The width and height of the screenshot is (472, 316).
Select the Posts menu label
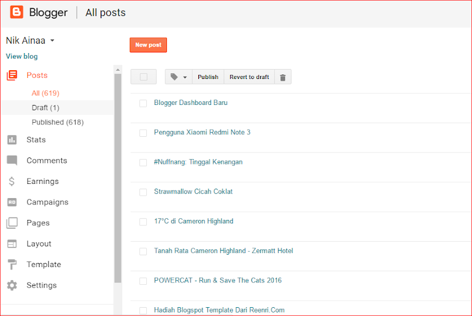point(37,75)
